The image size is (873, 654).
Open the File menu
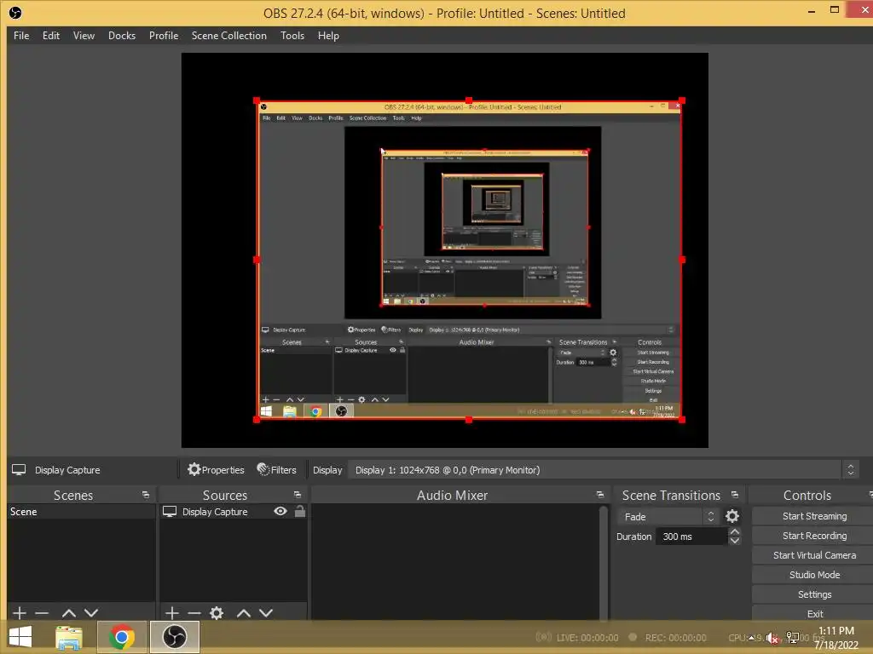coord(21,36)
